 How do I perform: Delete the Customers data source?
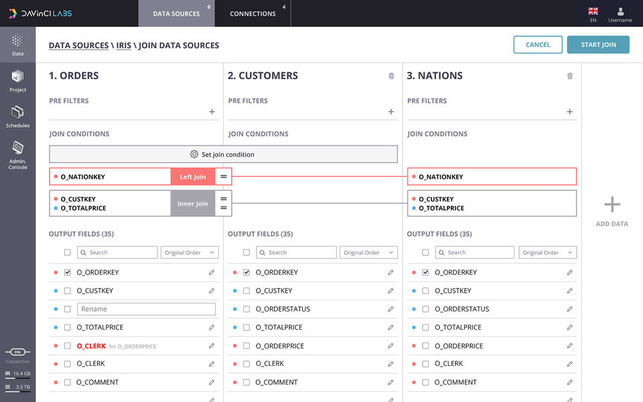(x=391, y=76)
